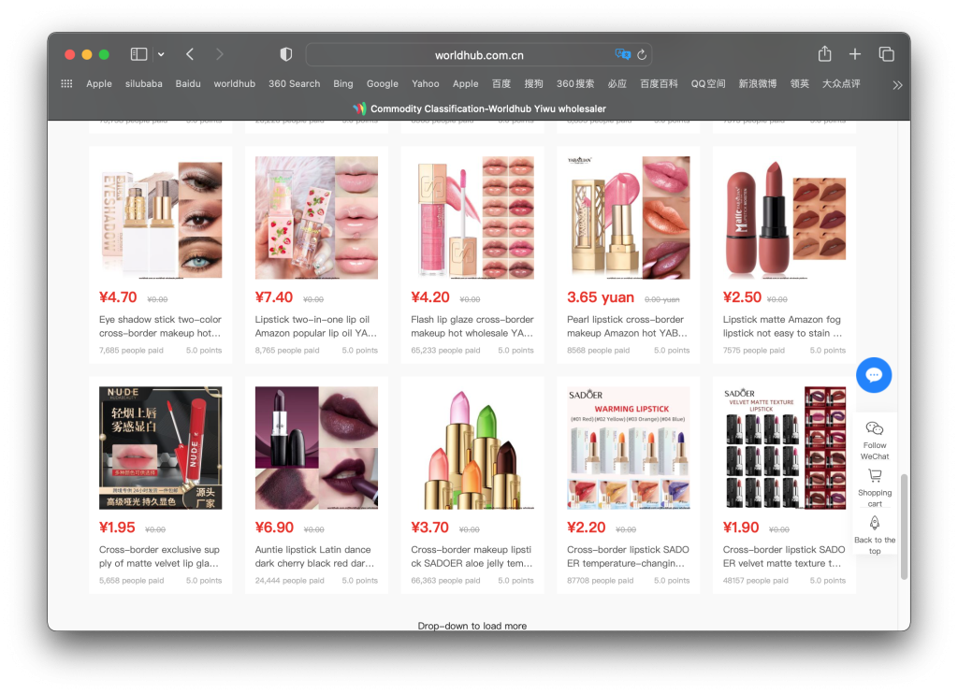
Task: Click the Back to the top rocket icon
Action: click(875, 523)
